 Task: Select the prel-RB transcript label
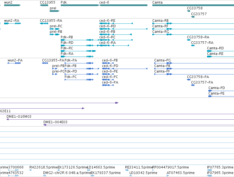[x=56, y=32]
